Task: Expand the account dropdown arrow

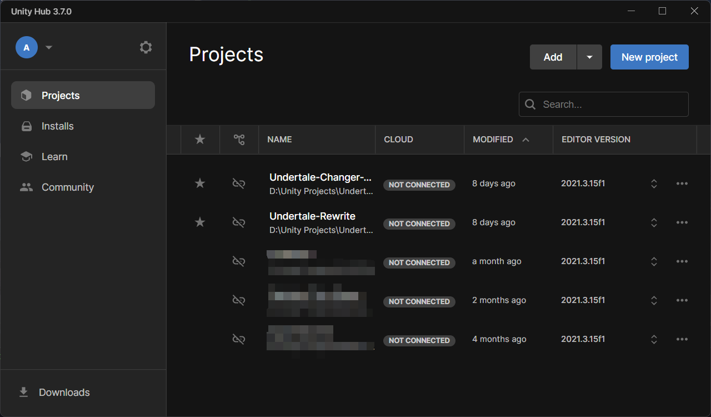Action: click(x=49, y=47)
